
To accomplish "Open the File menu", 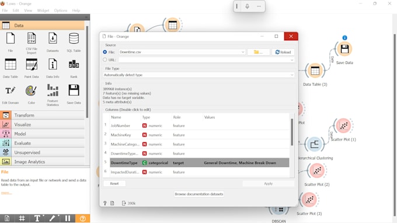I will [x=5, y=10].
